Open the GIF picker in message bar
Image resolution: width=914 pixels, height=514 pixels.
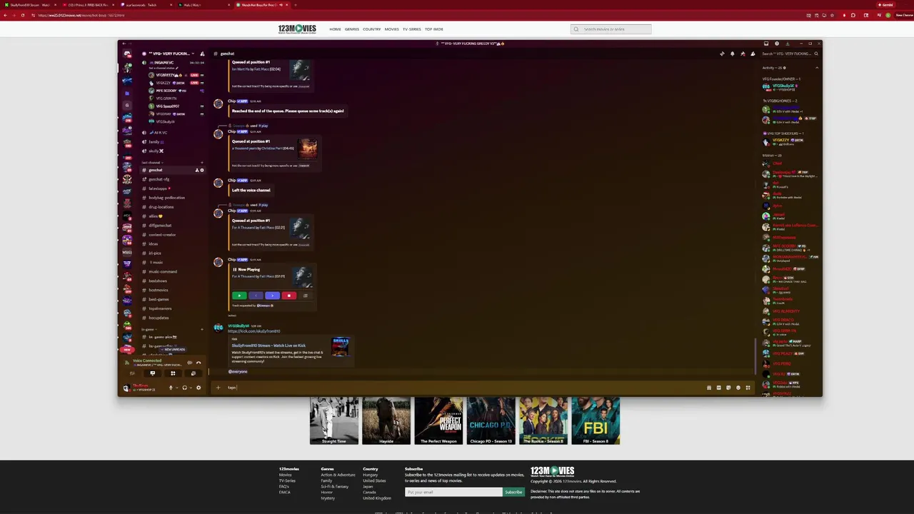(x=718, y=388)
